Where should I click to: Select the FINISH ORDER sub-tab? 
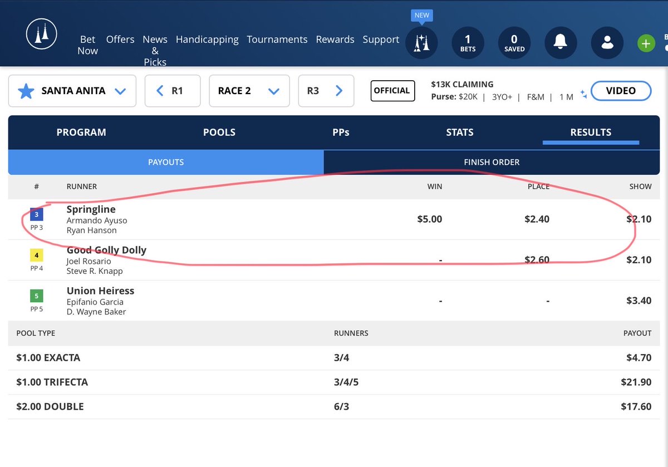click(x=492, y=163)
